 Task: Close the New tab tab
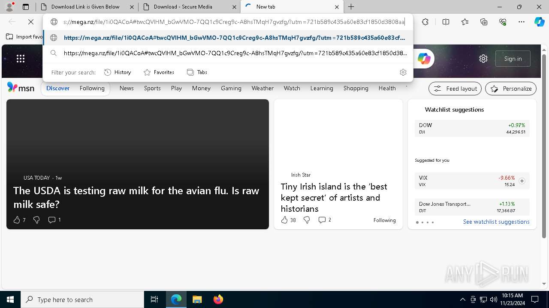[x=337, y=7]
